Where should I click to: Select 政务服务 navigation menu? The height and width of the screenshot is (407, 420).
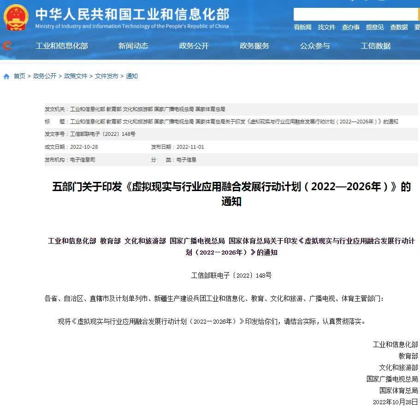pos(254,46)
